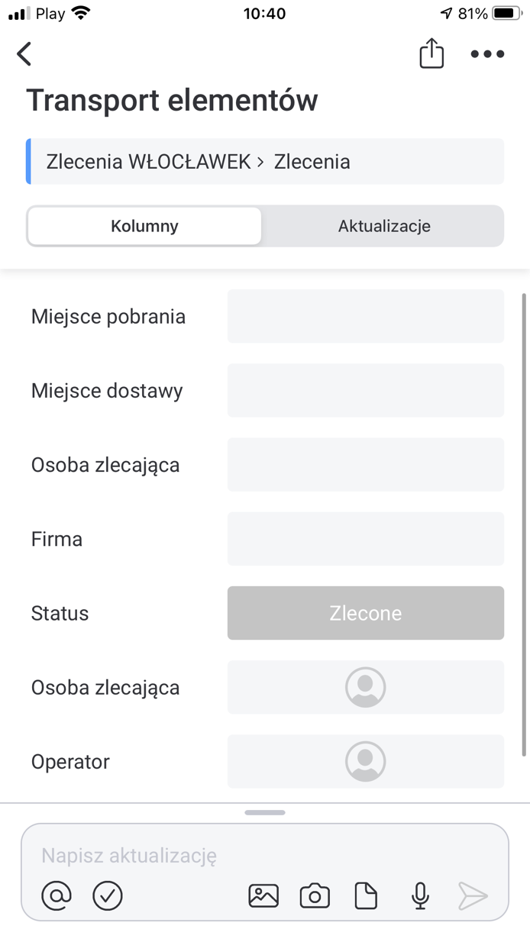Tap the @ mention icon

[56, 895]
